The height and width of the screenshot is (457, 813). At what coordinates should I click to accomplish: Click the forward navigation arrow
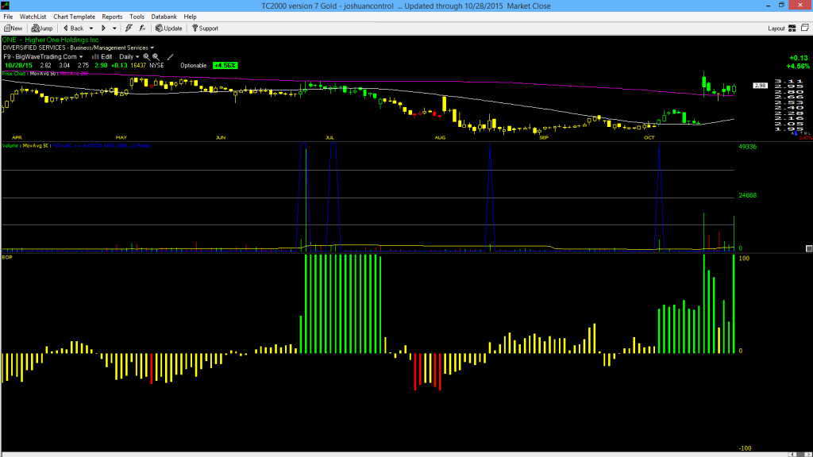(103, 29)
